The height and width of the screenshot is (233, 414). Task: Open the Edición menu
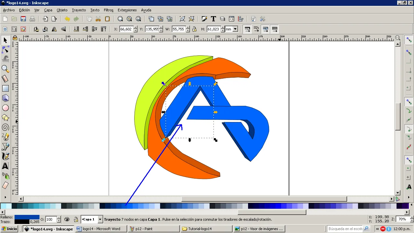(x=25, y=10)
